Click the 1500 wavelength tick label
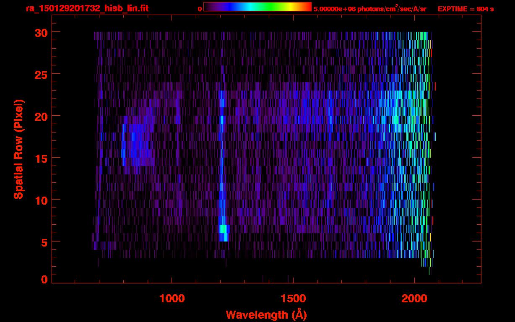515x322 pixels. (x=293, y=299)
